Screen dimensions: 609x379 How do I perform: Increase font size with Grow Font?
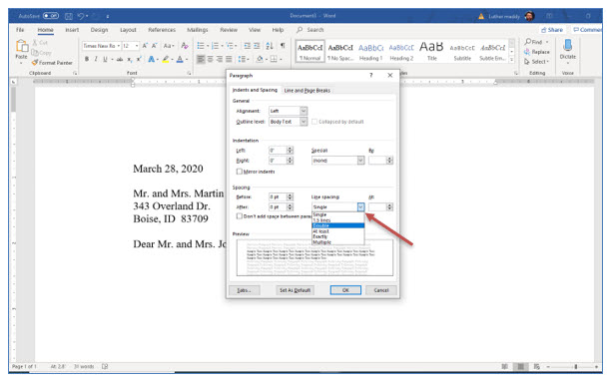coord(145,46)
